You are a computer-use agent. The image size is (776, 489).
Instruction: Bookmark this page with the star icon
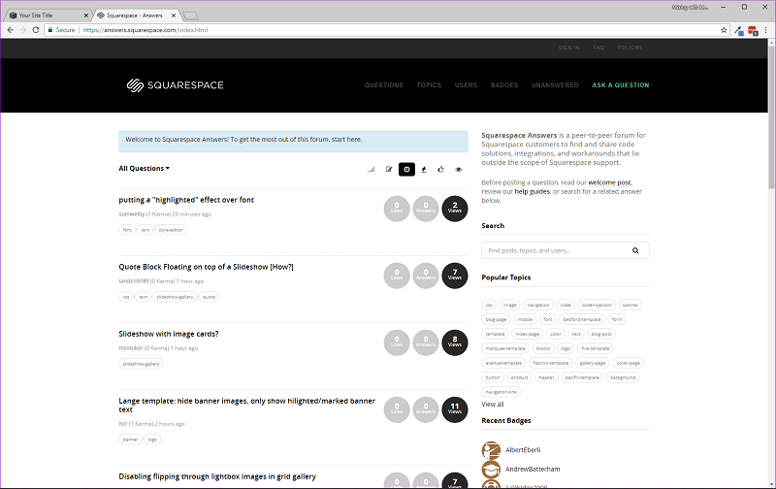(x=724, y=30)
